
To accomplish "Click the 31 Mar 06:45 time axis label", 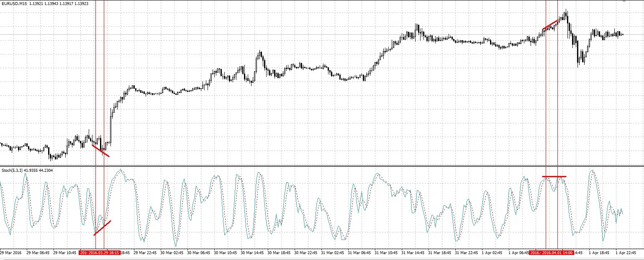I will [359, 253].
